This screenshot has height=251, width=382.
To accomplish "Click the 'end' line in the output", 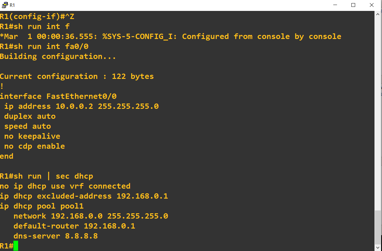I will (x=7, y=156).
